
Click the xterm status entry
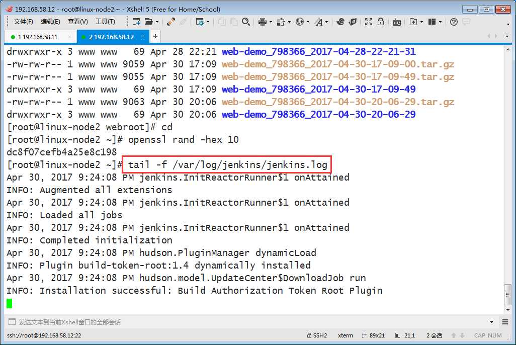click(x=345, y=335)
